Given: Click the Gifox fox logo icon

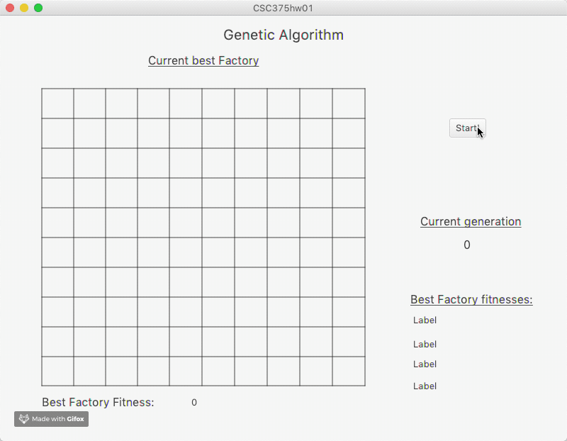Looking at the screenshot, I should 24,419.
